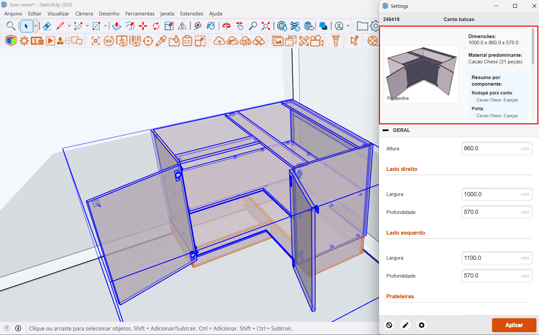Image resolution: width=539 pixels, height=335 pixels.
Task: Click the Zoom Extents icon
Action: coord(266,26)
